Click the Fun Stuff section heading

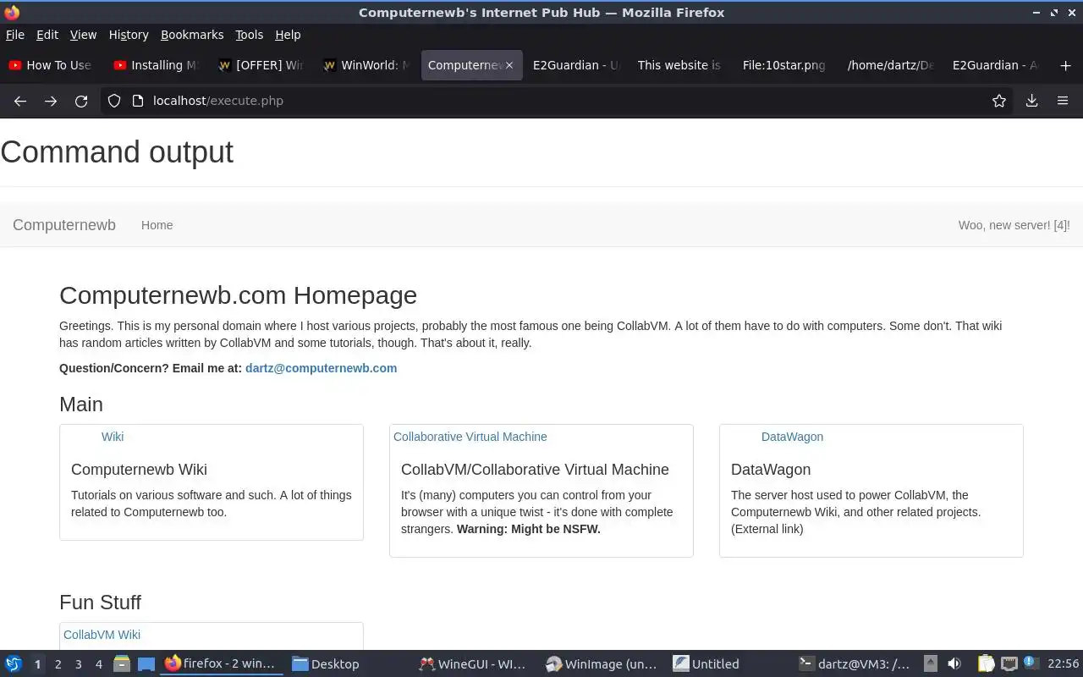click(100, 603)
